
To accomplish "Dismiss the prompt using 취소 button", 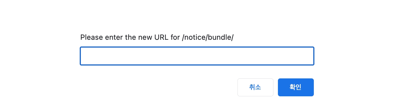I will 255,87.
